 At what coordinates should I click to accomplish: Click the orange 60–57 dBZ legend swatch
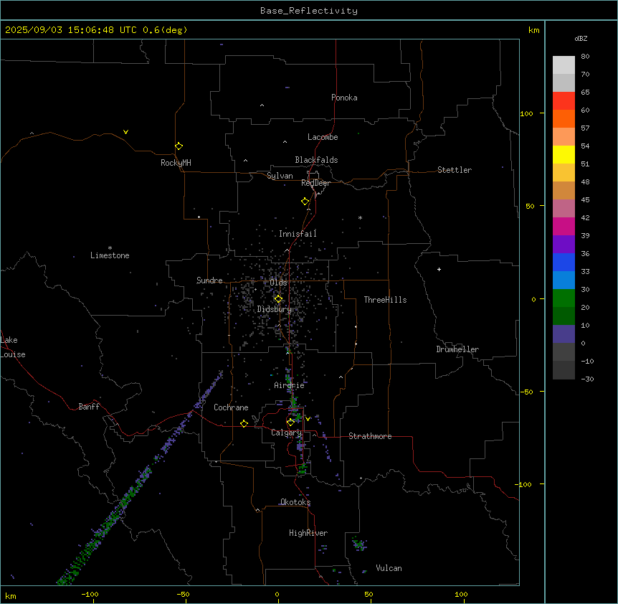(x=564, y=118)
